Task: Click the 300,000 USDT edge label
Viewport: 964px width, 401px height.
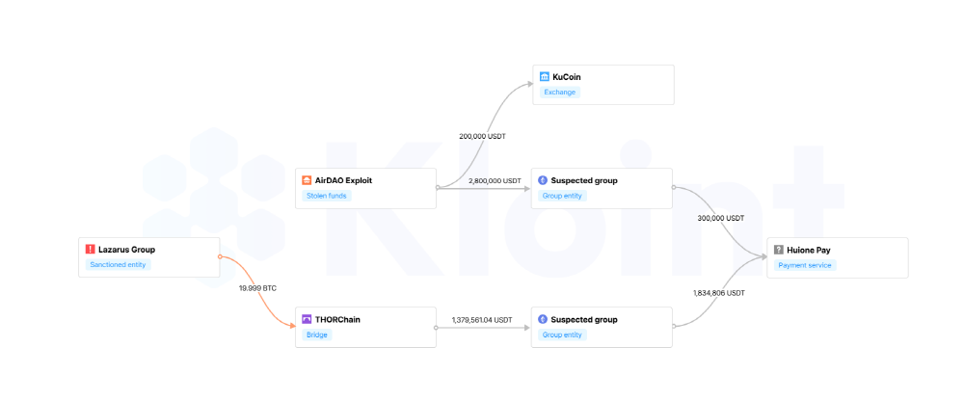Action: click(x=720, y=219)
